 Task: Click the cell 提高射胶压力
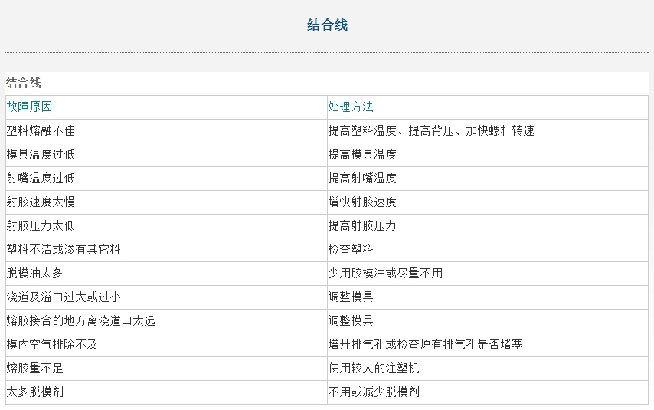coord(488,226)
